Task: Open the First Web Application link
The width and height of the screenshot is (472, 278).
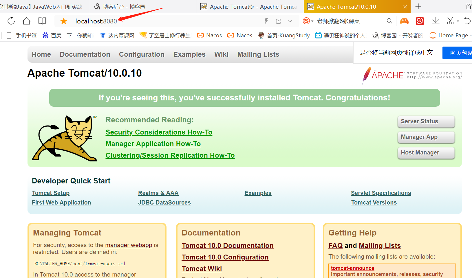Action: pos(61,202)
